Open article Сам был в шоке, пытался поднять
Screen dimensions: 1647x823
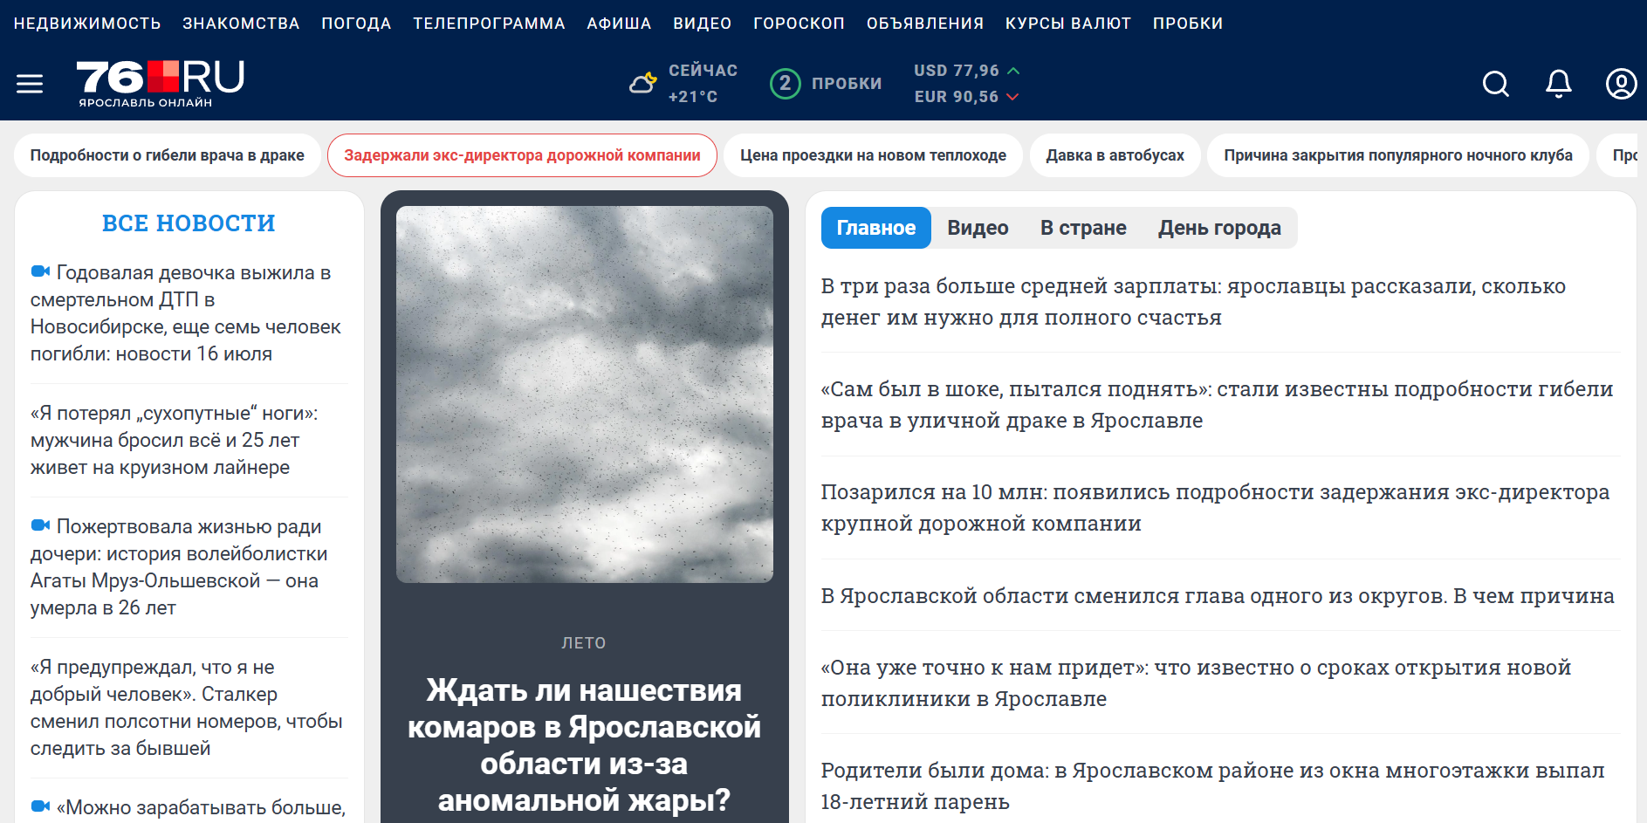(1217, 404)
